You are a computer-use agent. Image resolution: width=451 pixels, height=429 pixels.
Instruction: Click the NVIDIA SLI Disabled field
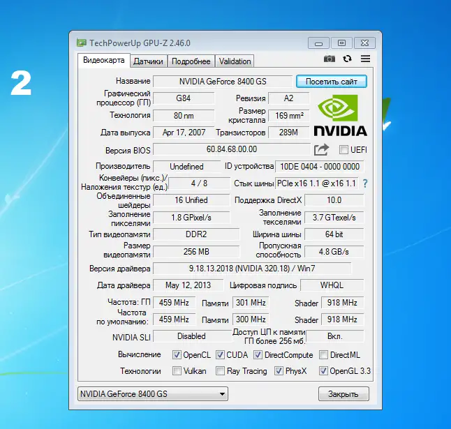[192, 336]
